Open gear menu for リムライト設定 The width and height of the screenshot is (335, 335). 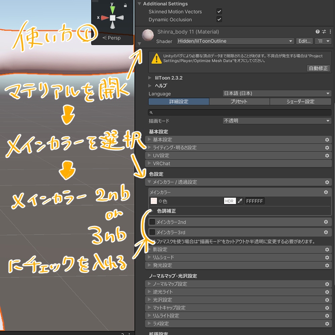tap(327, 316)
